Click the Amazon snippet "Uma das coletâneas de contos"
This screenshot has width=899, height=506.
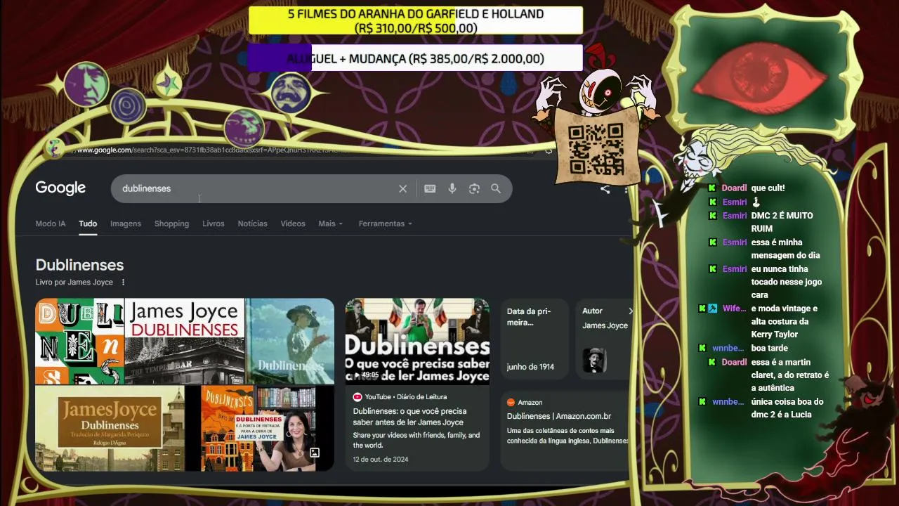(567, 436)
